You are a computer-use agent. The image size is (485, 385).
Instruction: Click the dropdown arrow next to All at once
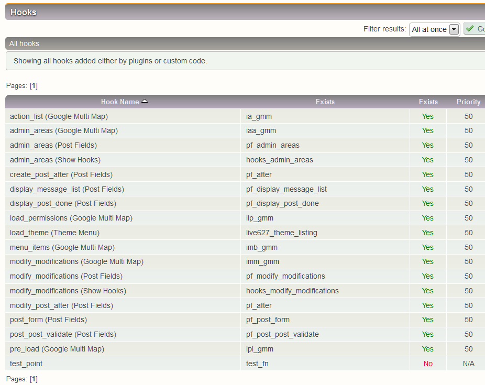(454, 30)
